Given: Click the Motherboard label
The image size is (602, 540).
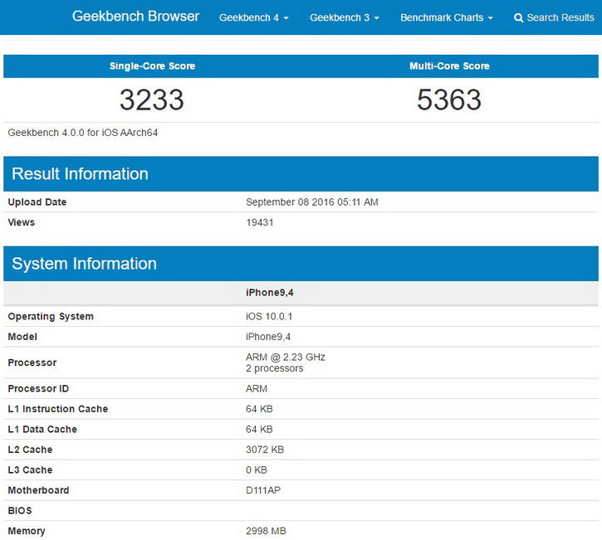Looking at the screenshot, I should click(38, 490).
